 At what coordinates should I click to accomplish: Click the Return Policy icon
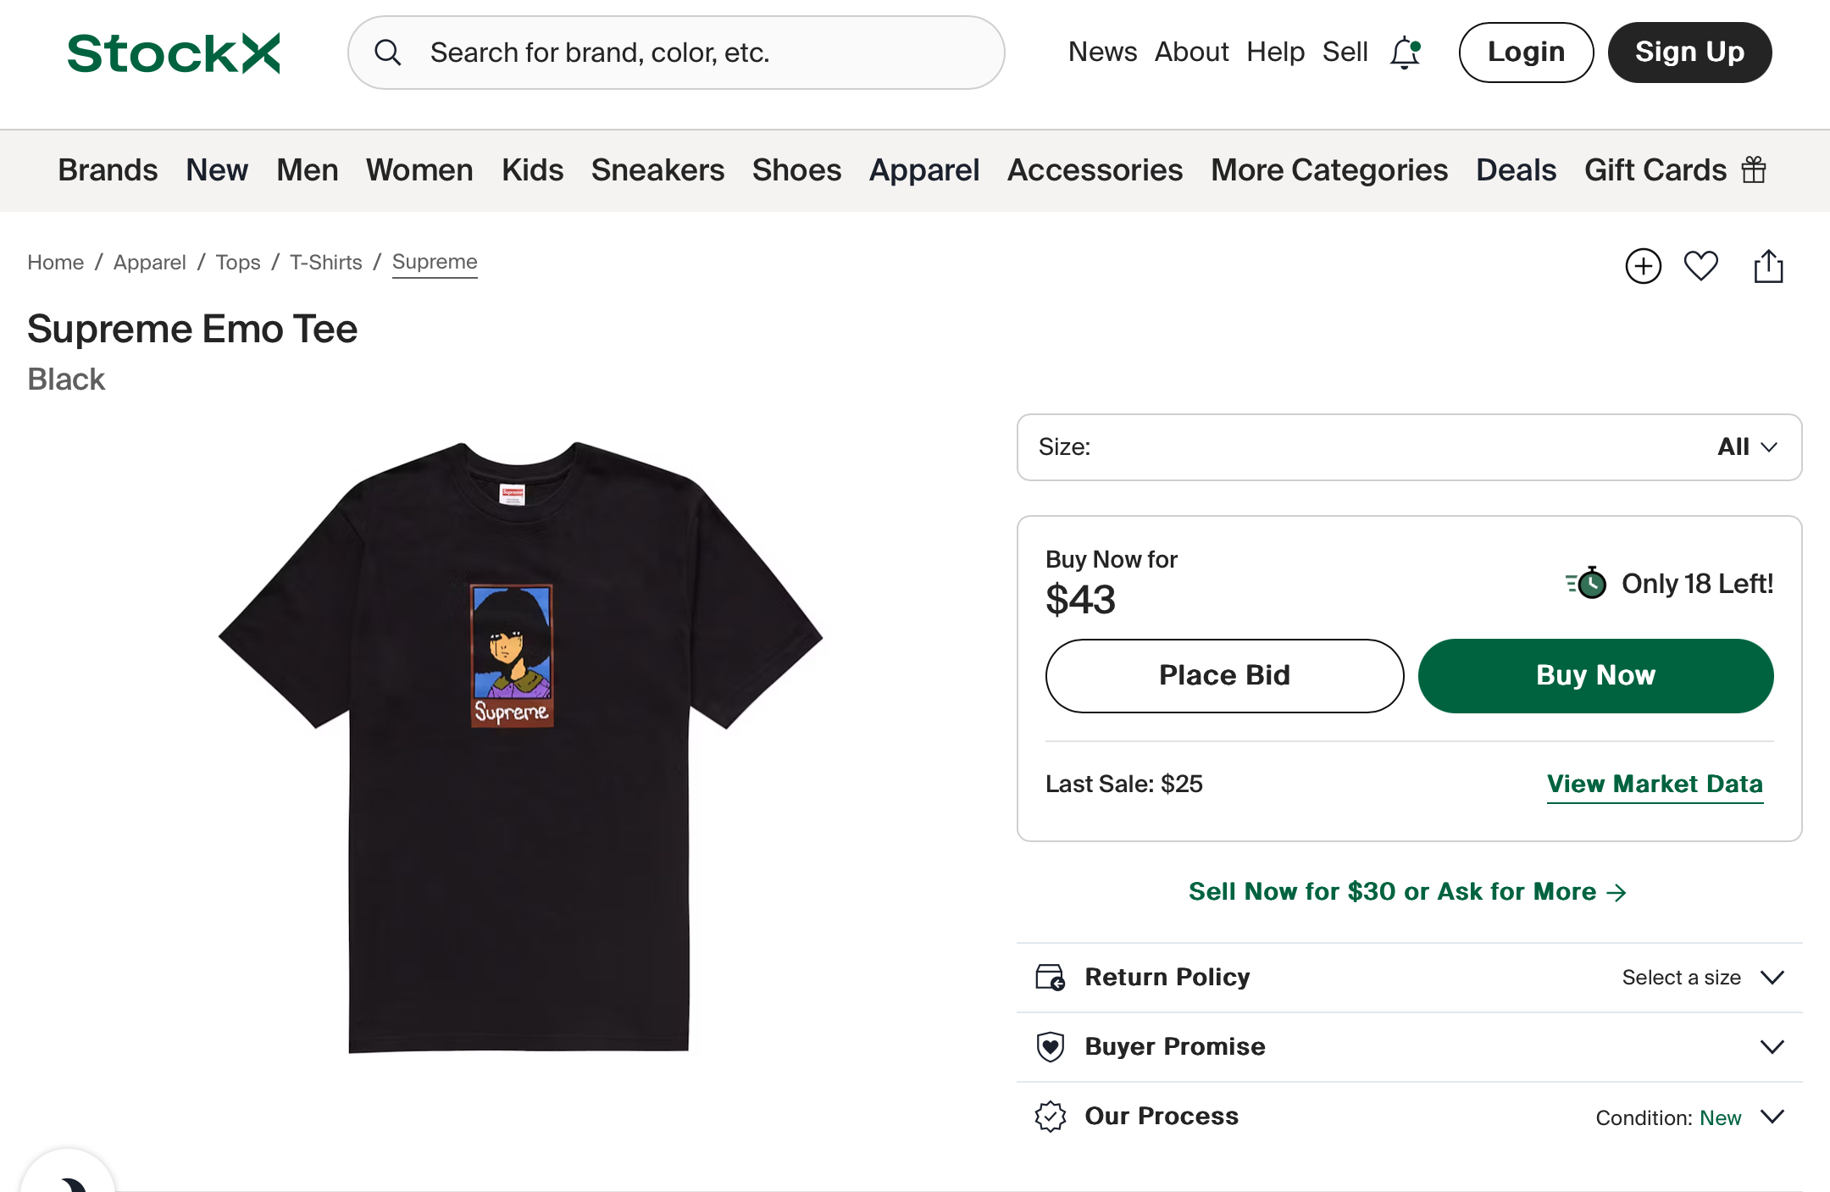coord(1051,978)
